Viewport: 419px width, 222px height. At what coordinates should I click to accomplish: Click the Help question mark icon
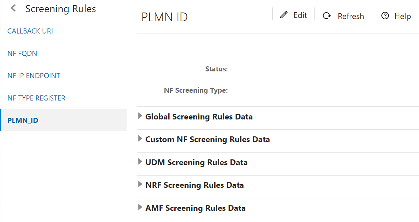tap(385, 16)
